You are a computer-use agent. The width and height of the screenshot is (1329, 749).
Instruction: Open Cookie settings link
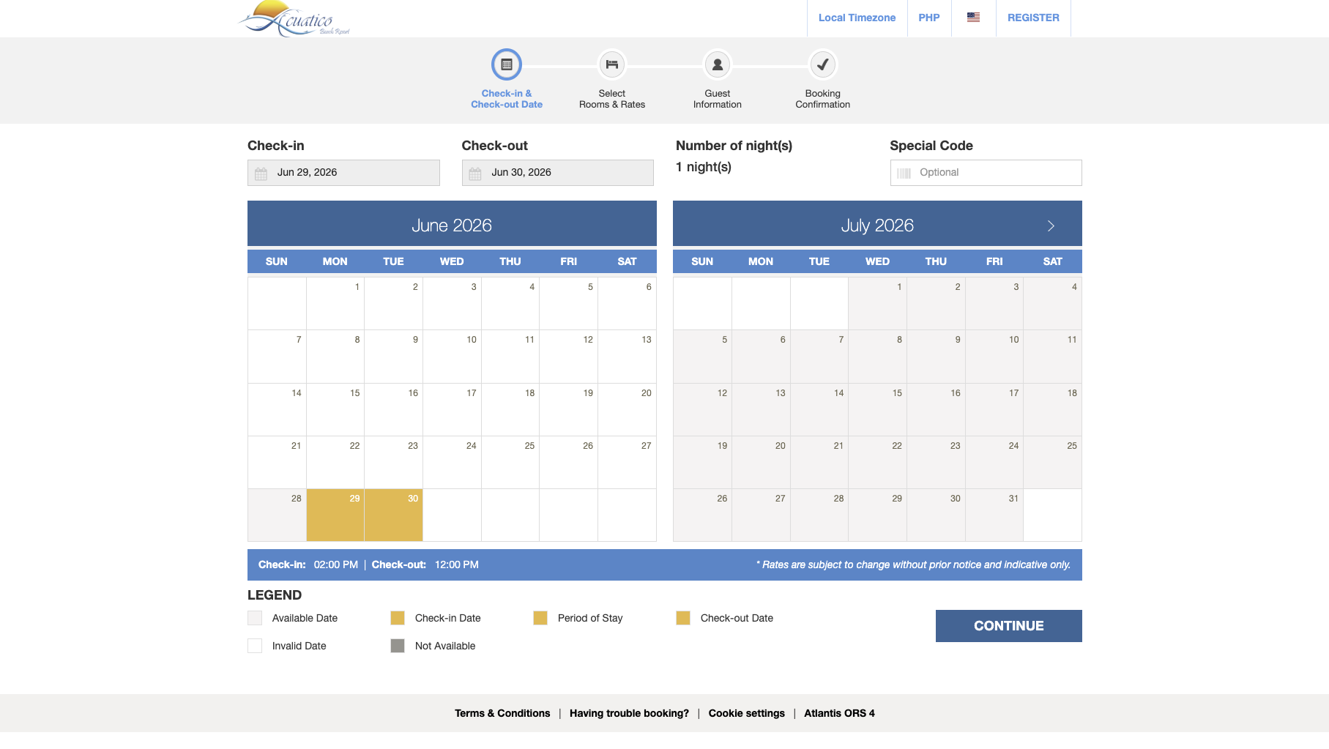(x=746, y=713)
